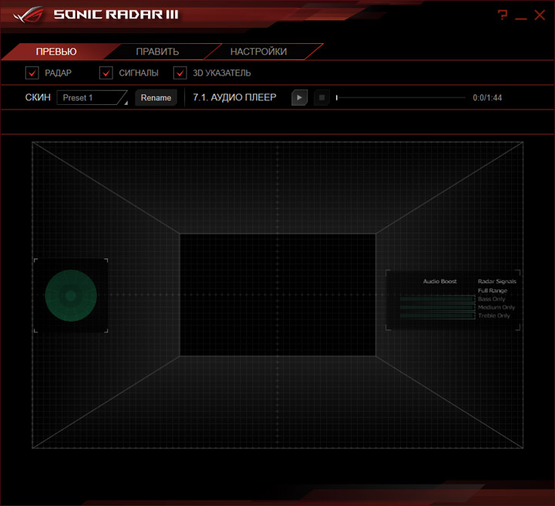The width and height of the screenshot is (555, 506).
Task: Click the black center screen area in preview
Action: click(277, 295)
